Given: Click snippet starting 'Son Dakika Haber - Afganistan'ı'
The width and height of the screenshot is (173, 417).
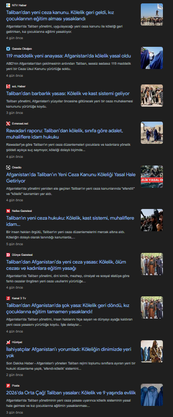Looking at the screenshot, I should pos(71,366).
